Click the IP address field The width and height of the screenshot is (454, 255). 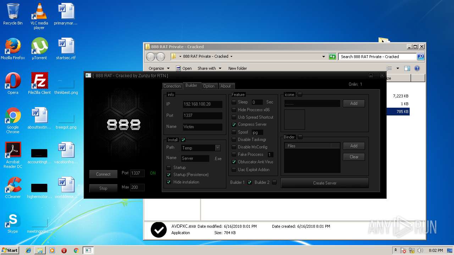coord(203,104)
